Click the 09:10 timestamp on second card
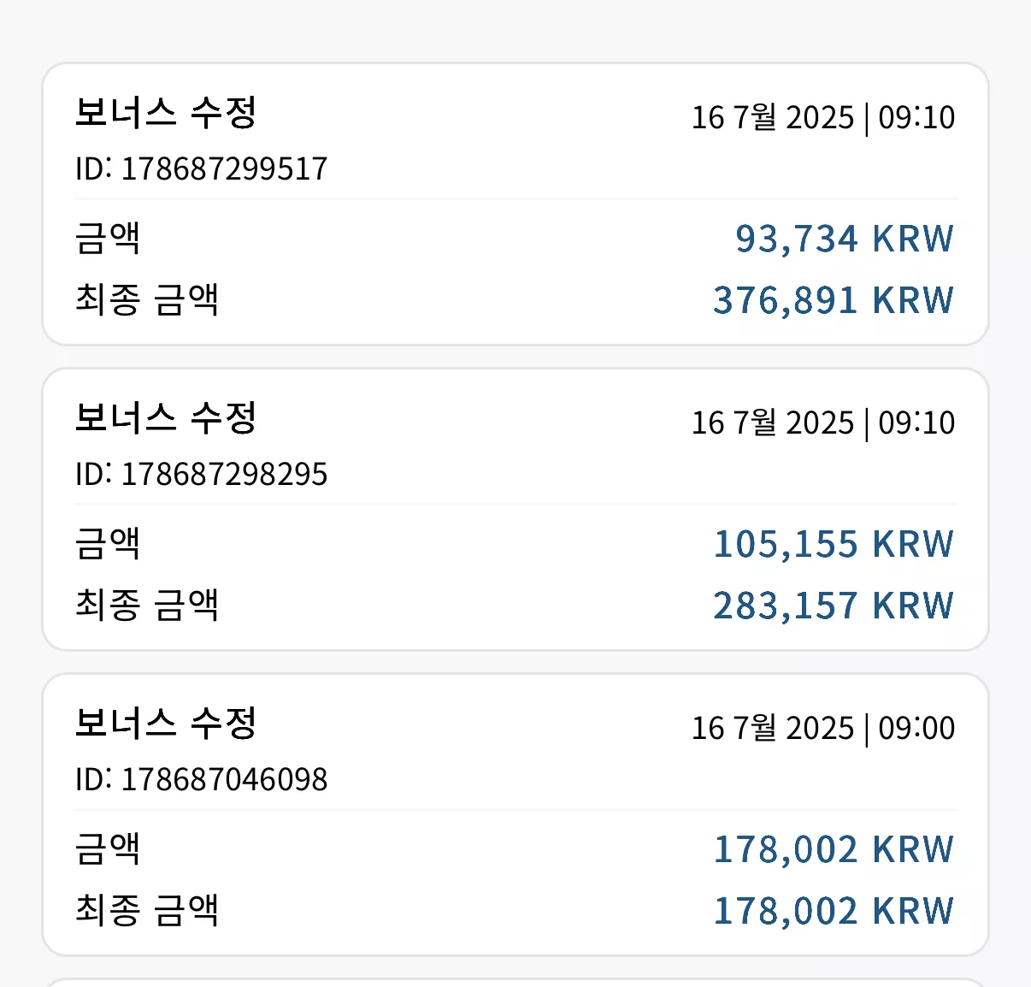This screenshot has width=1031, height=987. [916, 423]
